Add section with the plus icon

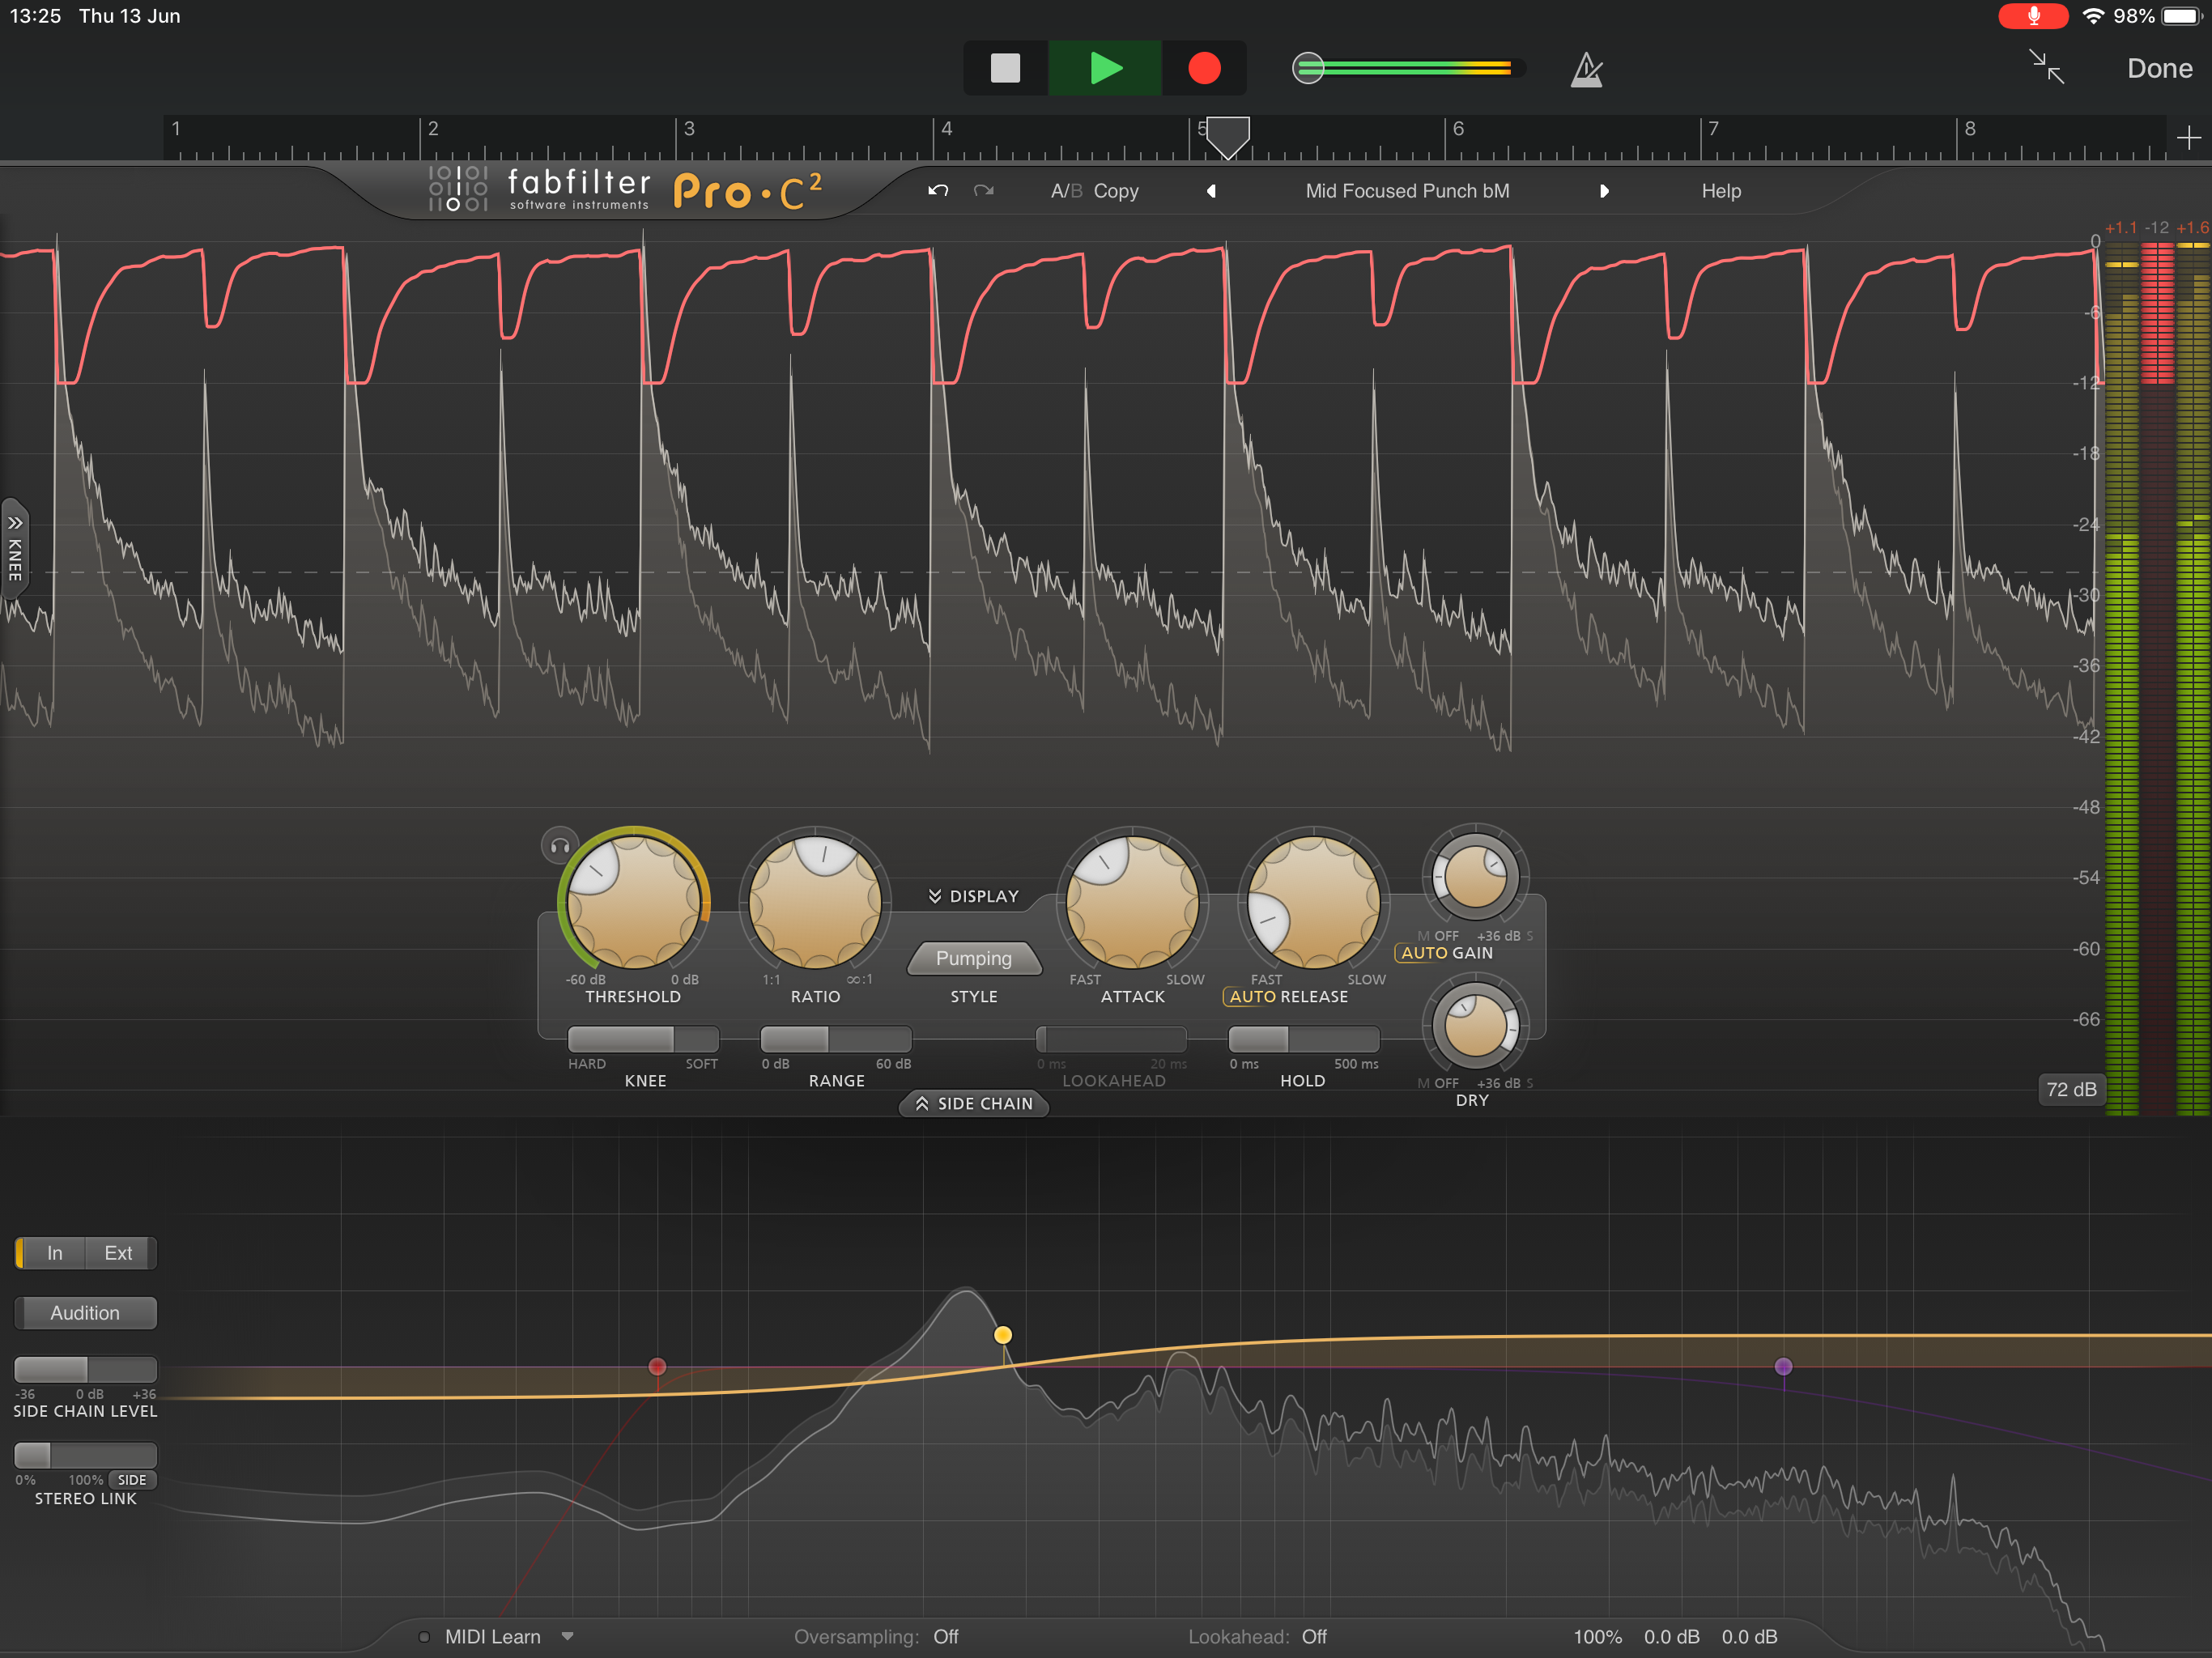coord(2188,137)
